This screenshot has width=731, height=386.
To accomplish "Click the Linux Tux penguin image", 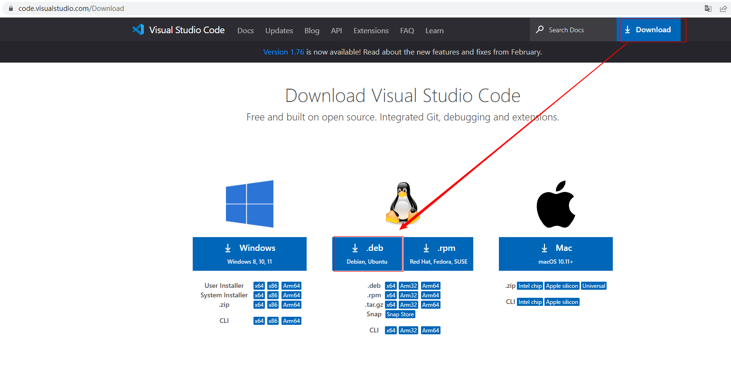I will tap(403, 202).
